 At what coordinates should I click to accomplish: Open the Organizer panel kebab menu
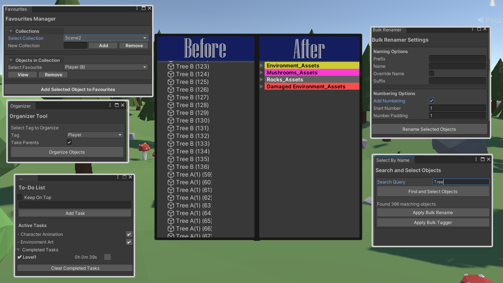110,105
